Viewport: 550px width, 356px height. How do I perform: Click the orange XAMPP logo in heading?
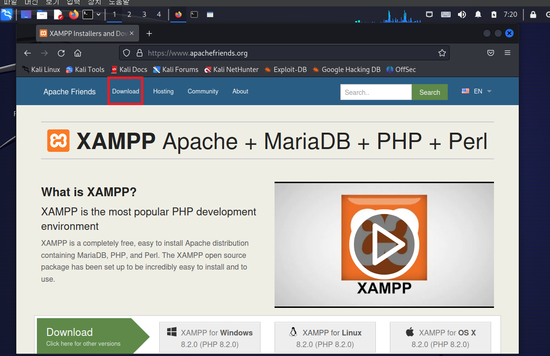[x=58, y=141]
